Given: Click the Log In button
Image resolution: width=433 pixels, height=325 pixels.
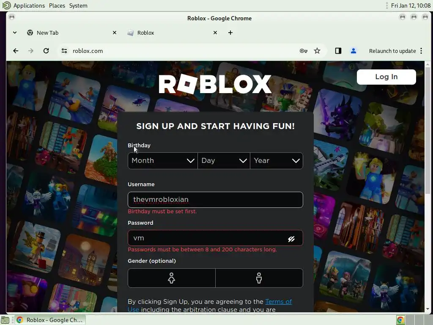Looking at the screenshot, I should click(386, 77).
